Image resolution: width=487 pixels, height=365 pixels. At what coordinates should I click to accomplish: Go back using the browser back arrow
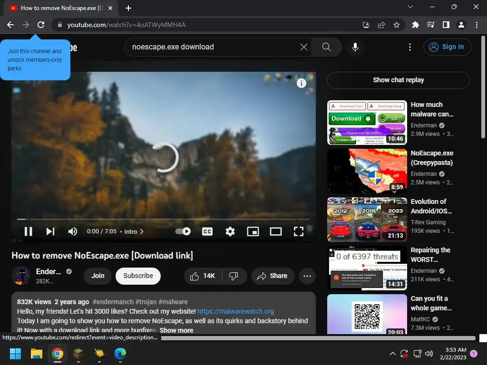coord(10,25)
